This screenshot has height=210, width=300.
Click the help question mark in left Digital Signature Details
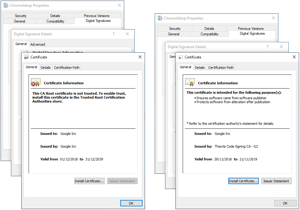tap(114, 34)
